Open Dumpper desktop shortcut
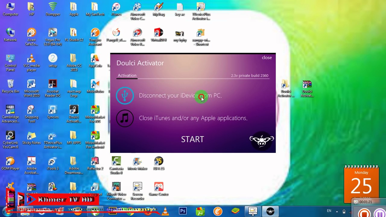 point(53,9)
